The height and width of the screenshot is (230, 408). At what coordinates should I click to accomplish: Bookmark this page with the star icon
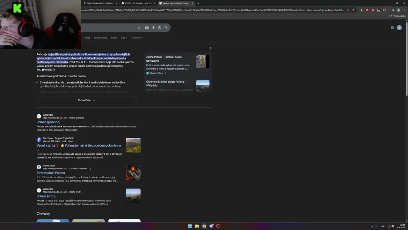tap(353, 10)
